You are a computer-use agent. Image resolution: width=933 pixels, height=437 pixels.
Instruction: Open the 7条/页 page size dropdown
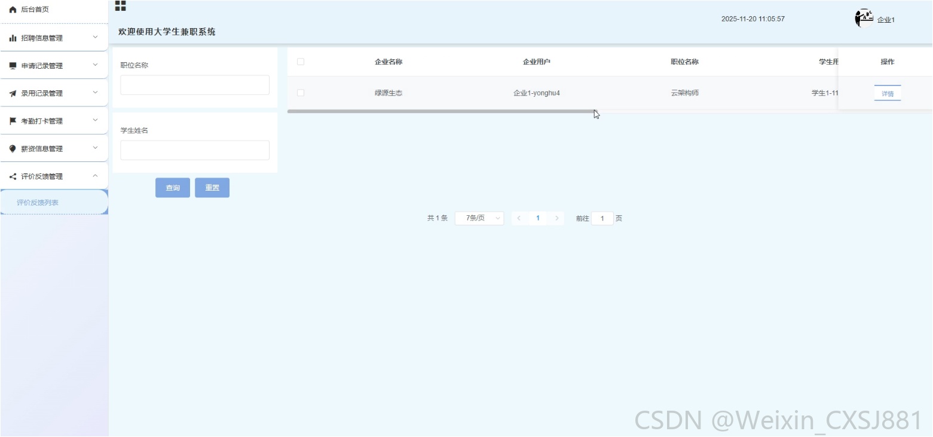pyautogui.click(x=479, y=218)
